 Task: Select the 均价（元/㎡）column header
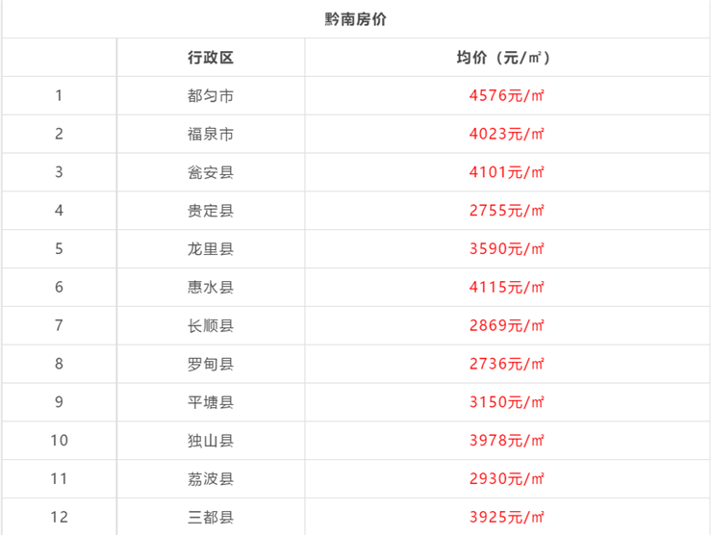504,58
